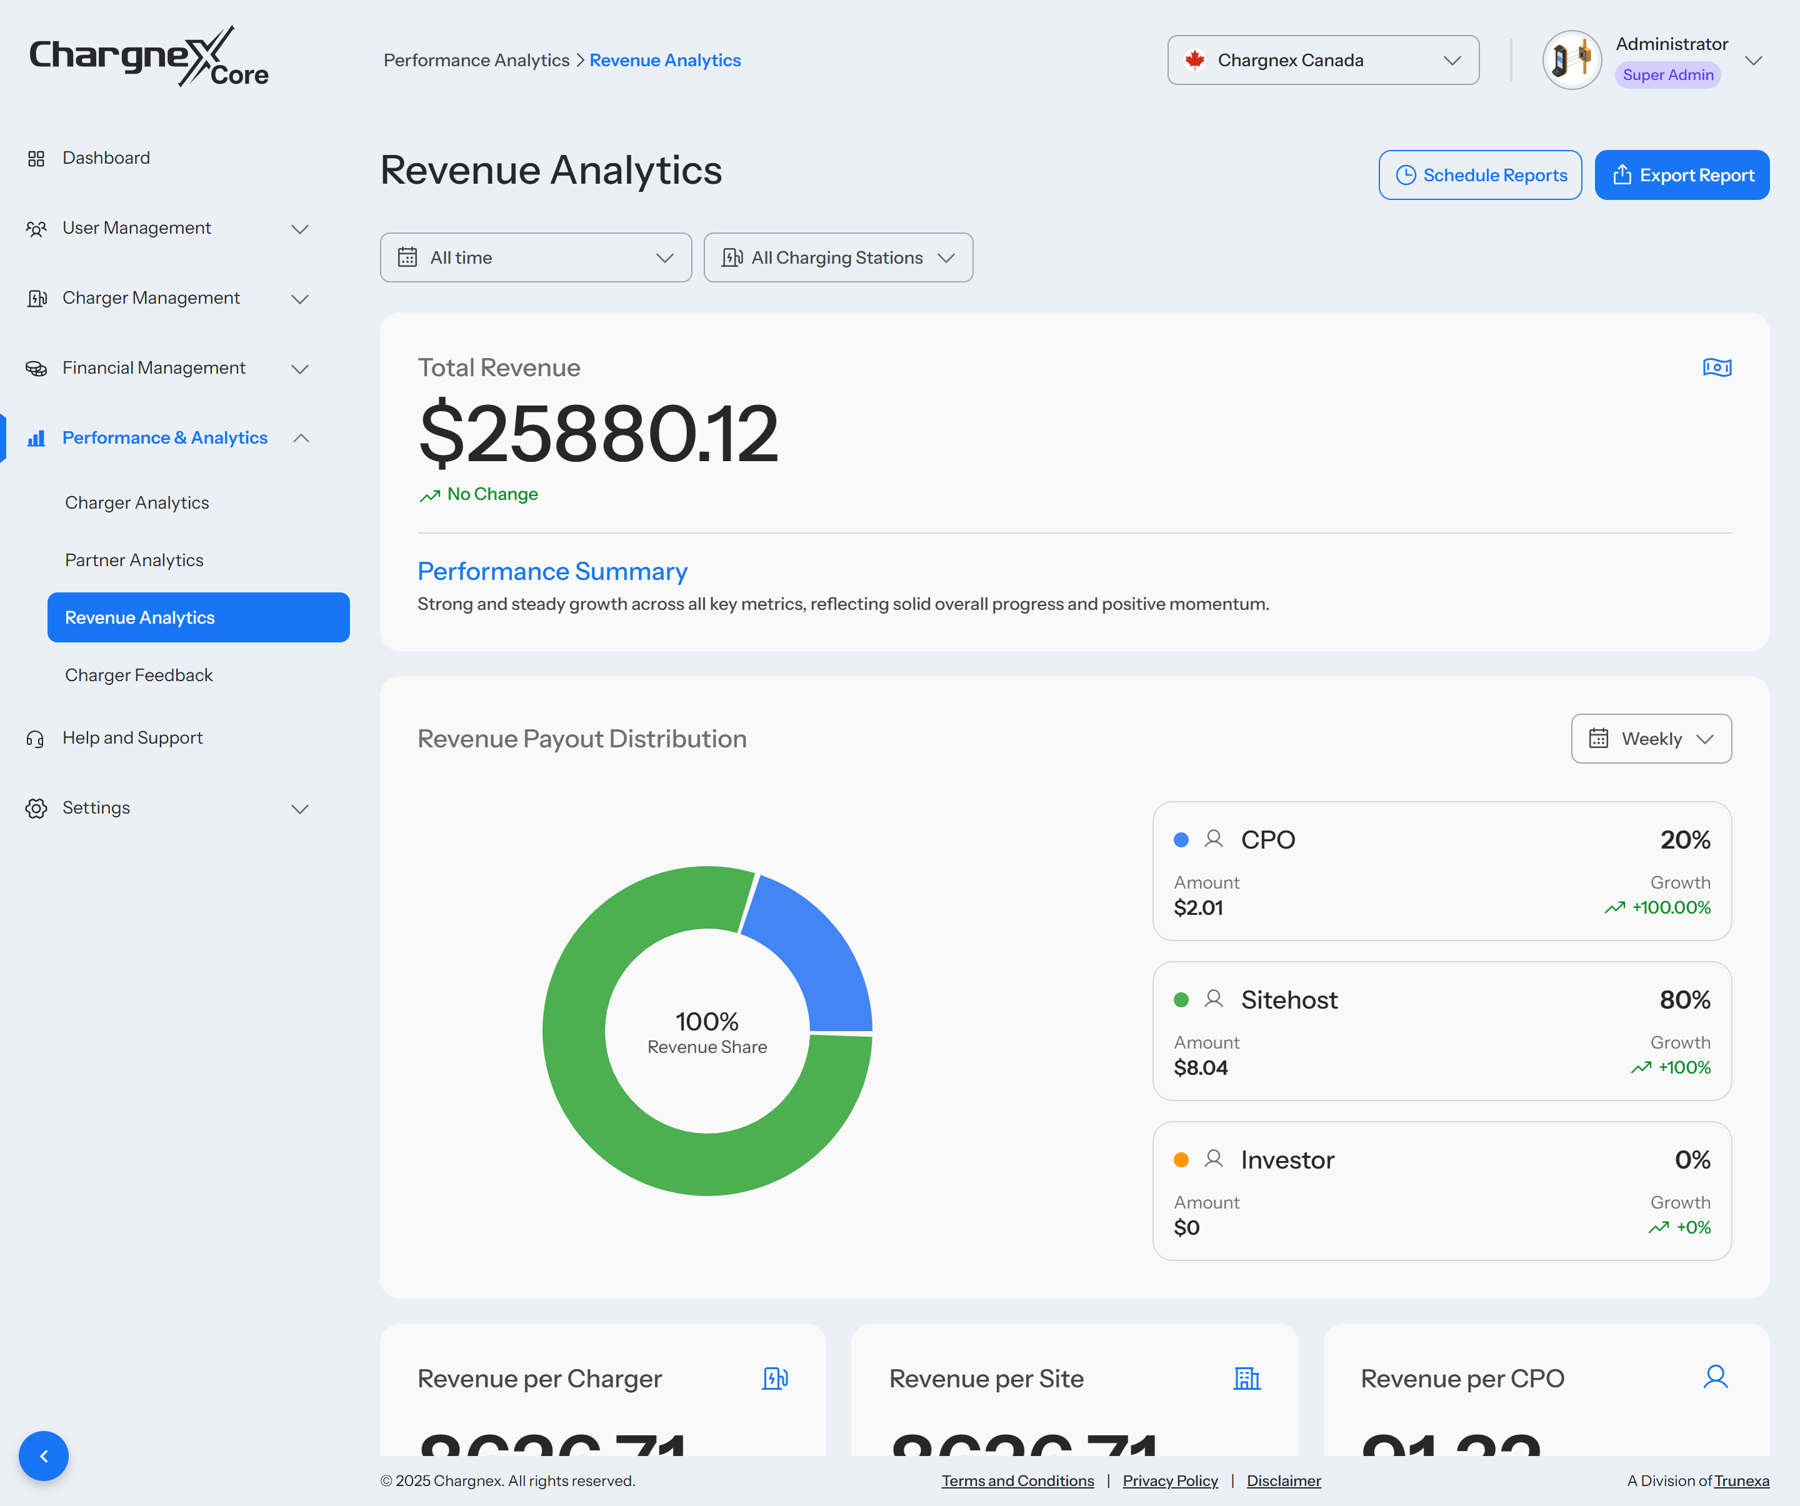
Task: Collapse the Performance & Analytics section
Action: click(x=300, y=438)
